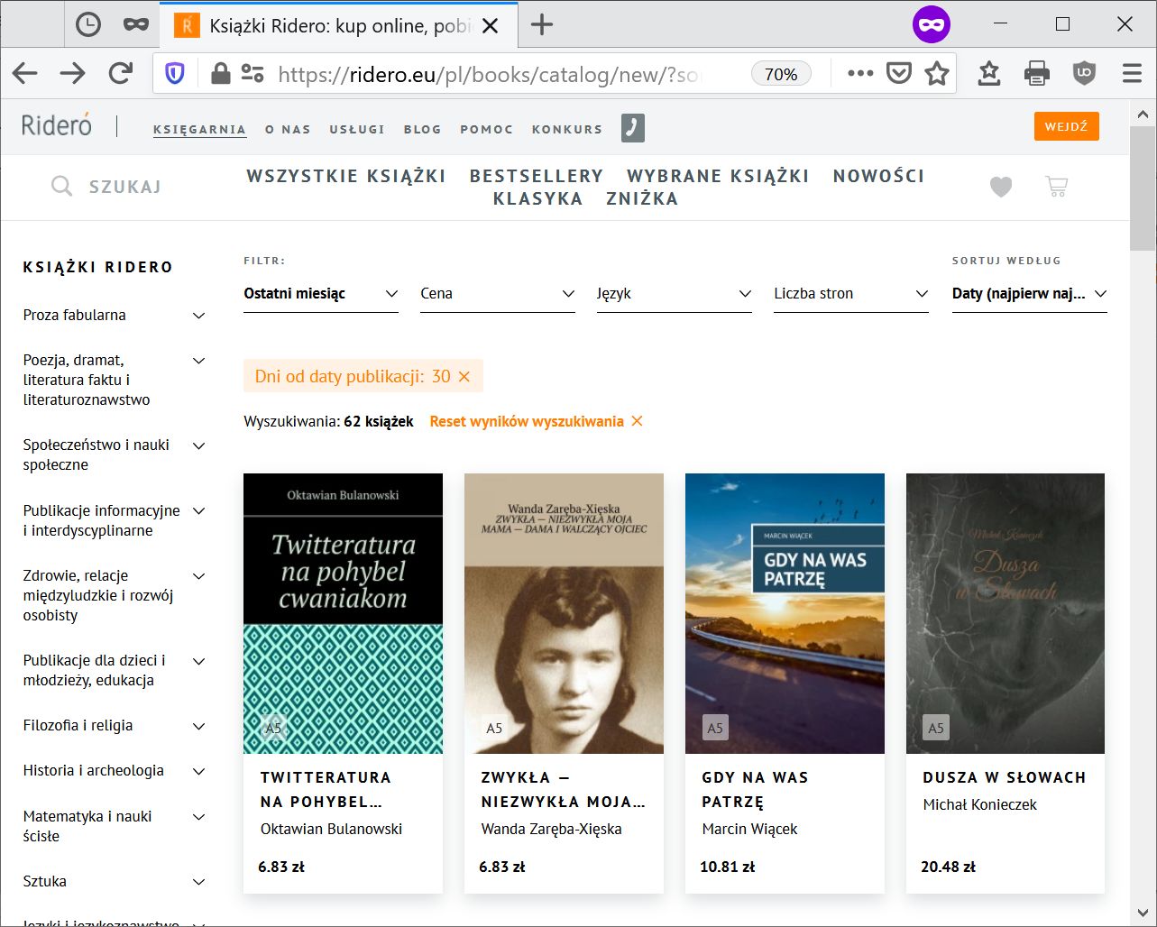Expand the Proza fabularna category
This screenshot has height=927, width=1157.
(199, 316)
